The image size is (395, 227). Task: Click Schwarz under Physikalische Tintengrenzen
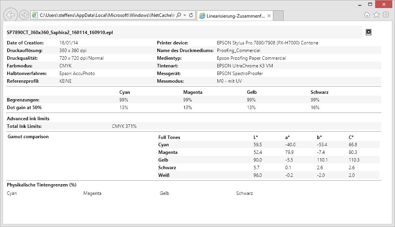click(x=244, y=193)
